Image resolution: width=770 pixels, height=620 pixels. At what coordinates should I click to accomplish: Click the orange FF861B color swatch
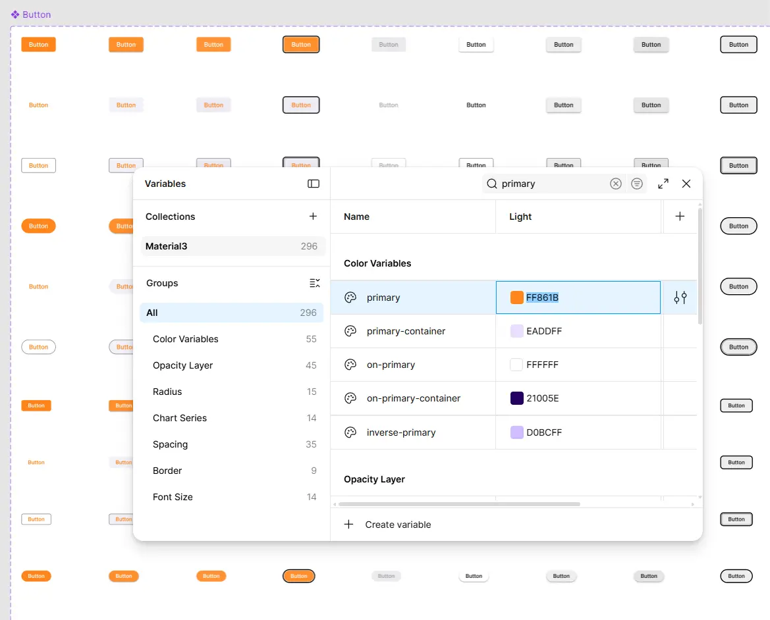[516, 297]
